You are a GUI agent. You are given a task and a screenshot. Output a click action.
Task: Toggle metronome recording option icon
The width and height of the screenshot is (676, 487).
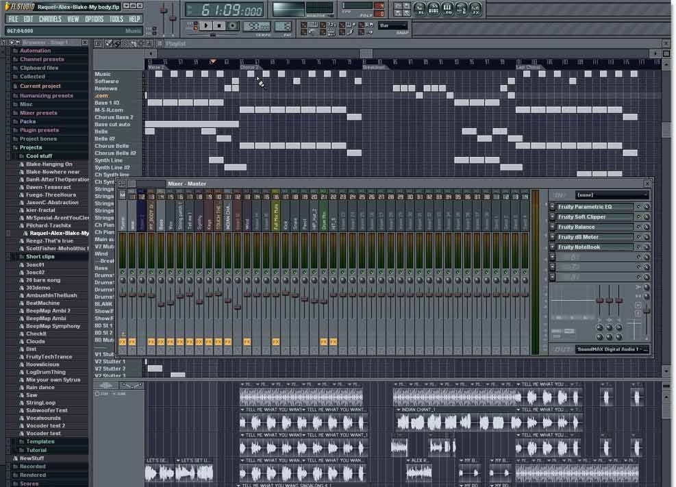click(x=304, y=32)
